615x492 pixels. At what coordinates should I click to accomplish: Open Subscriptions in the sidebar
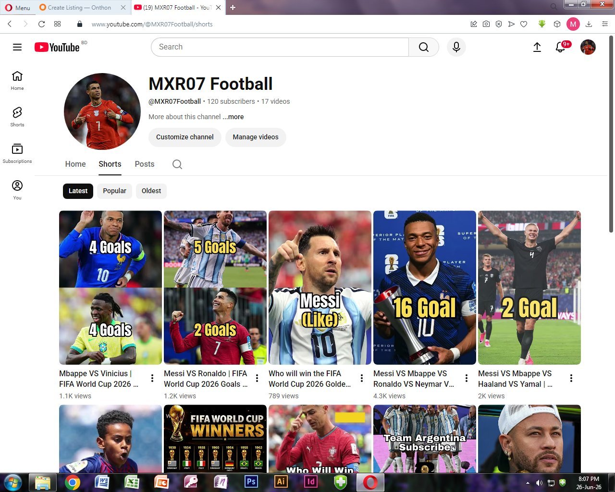[17, 153]
